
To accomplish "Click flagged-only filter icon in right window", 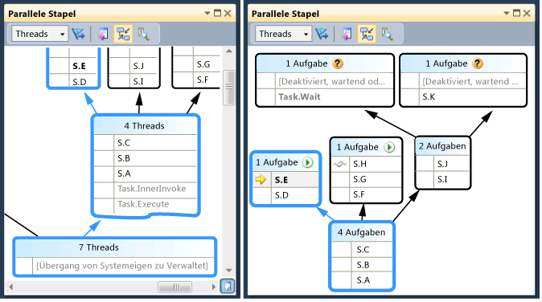I will [x=322, y=34].
